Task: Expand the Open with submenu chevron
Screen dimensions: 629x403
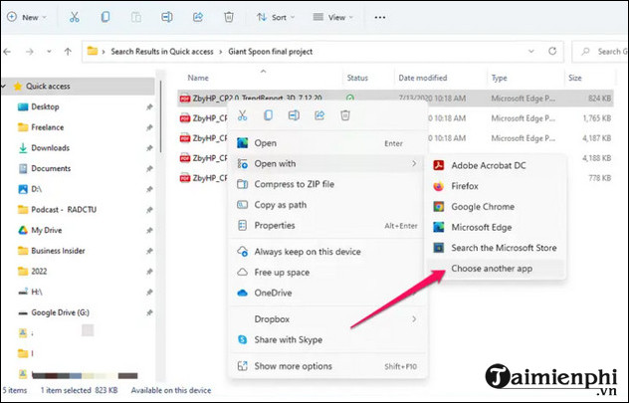Action: click(414, 163)
